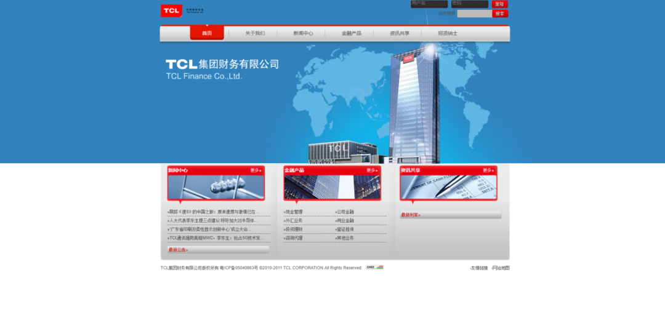
Task: Click the 资讯共享 panel title
Action: pos(410,170)
